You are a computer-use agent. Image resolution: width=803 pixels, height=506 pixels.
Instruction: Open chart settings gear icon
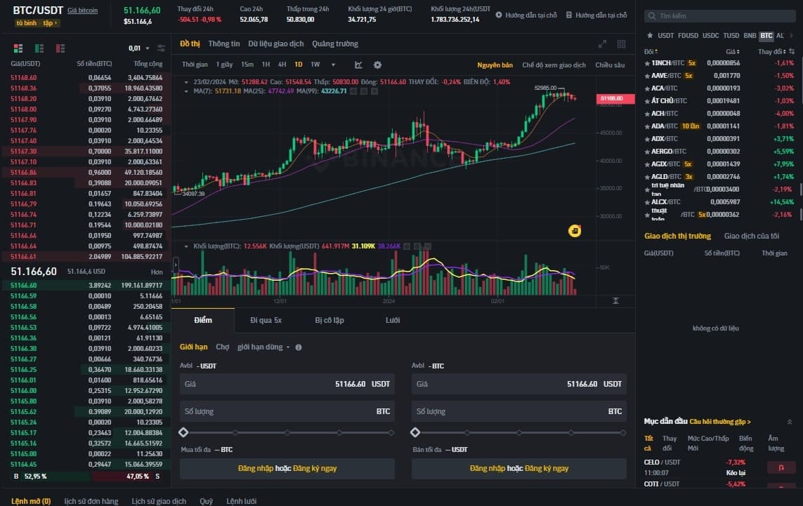(377, 65)
